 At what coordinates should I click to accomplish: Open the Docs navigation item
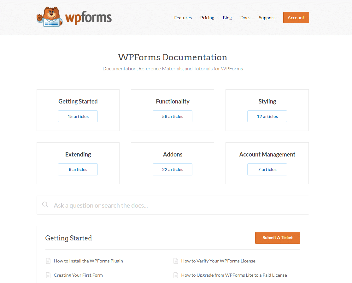click(245, 18)
